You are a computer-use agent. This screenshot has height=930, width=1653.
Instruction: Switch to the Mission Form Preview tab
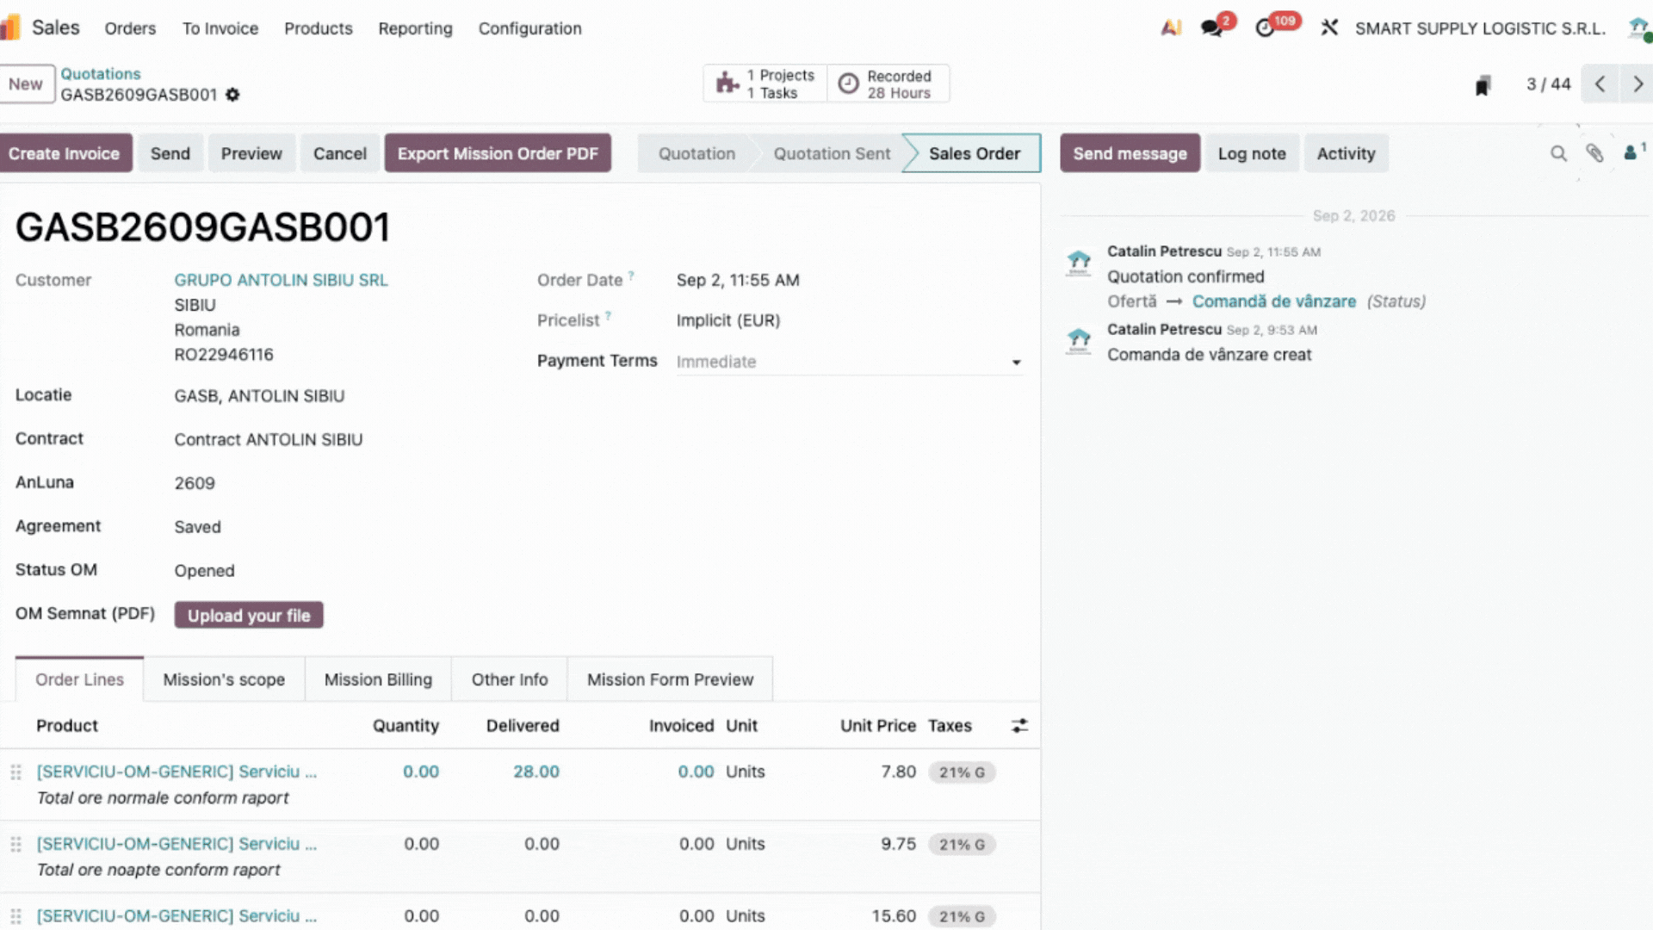tap(670, 679)
